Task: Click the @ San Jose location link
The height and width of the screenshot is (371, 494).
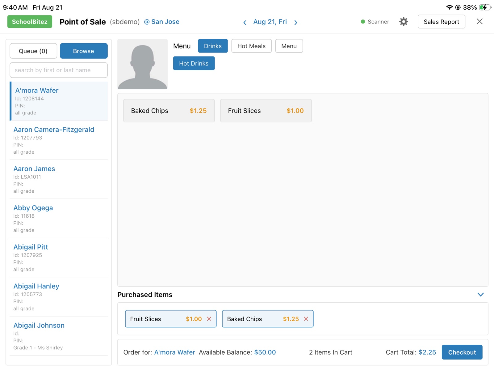Action: coord(161,22)
